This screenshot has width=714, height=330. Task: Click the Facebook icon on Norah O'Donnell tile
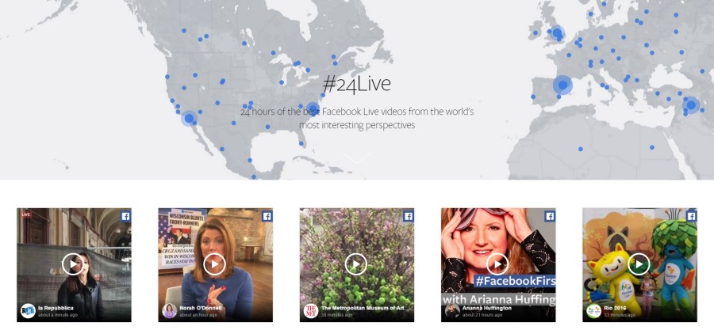[267, 216]
